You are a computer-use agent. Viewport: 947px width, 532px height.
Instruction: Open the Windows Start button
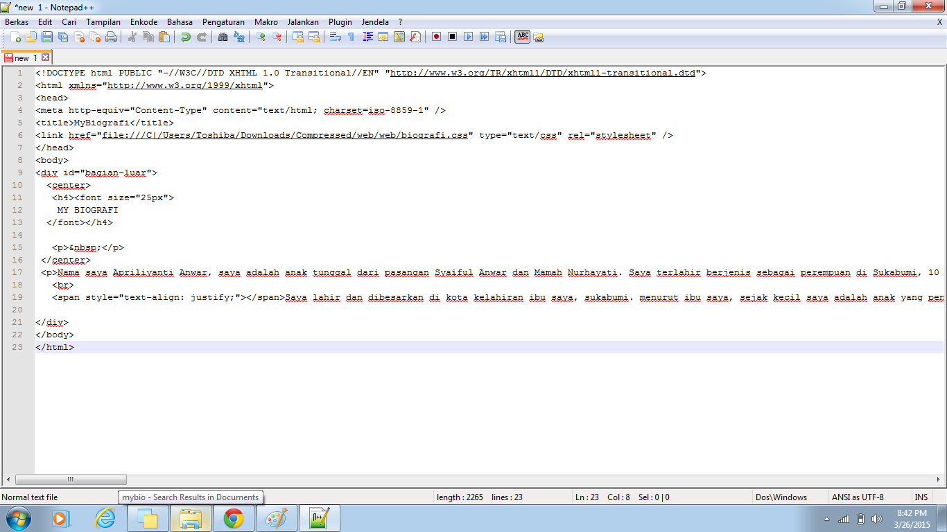17,518
